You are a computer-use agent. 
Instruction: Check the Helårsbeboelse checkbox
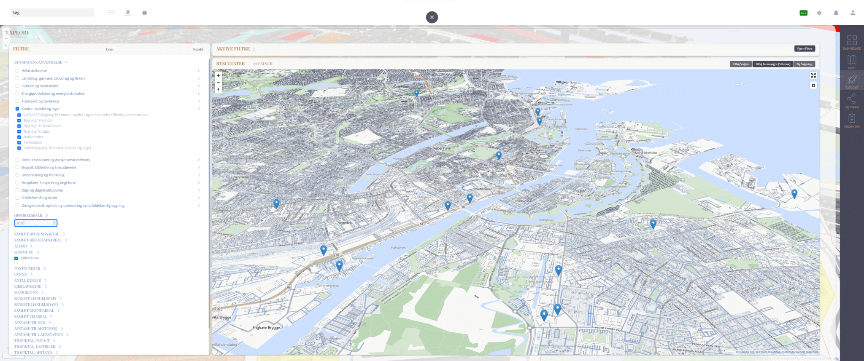(x=17, y=71)
